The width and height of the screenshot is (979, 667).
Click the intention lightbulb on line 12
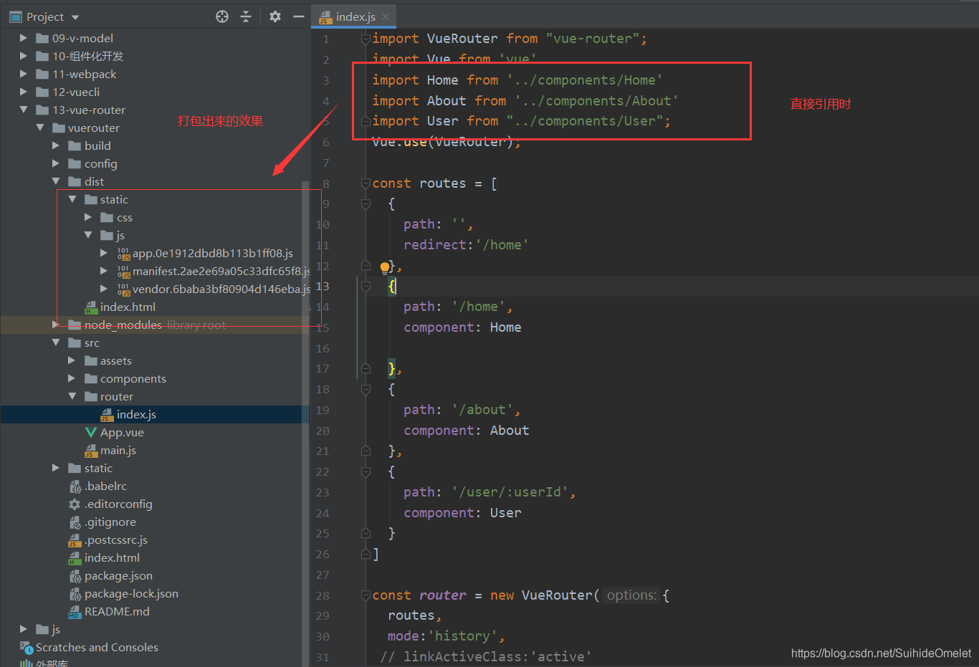[385, 268]
